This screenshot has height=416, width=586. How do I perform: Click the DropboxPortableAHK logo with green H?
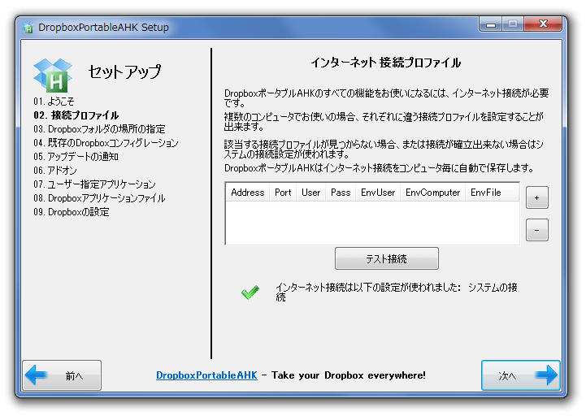coord(53,75)
